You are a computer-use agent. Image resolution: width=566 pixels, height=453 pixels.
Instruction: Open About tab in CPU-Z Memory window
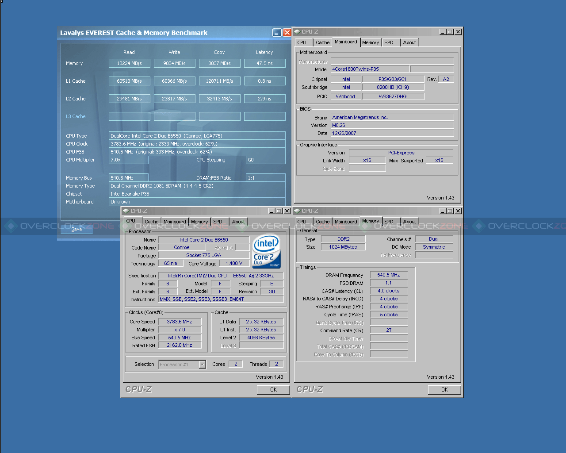(409, 222)
